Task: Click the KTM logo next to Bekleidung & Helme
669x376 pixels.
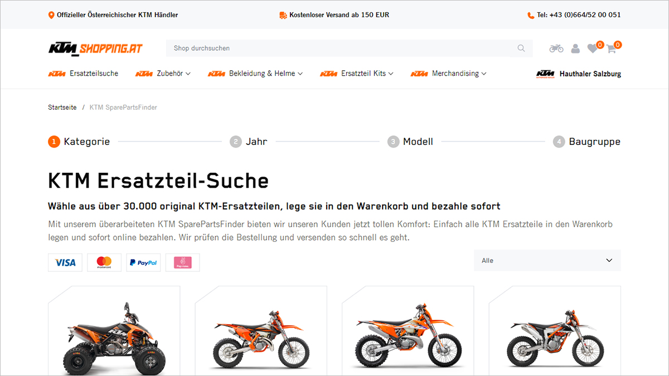Action: (216, 74)
